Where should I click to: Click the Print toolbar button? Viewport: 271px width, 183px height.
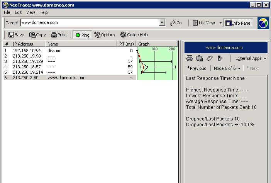tap(59, 35)
